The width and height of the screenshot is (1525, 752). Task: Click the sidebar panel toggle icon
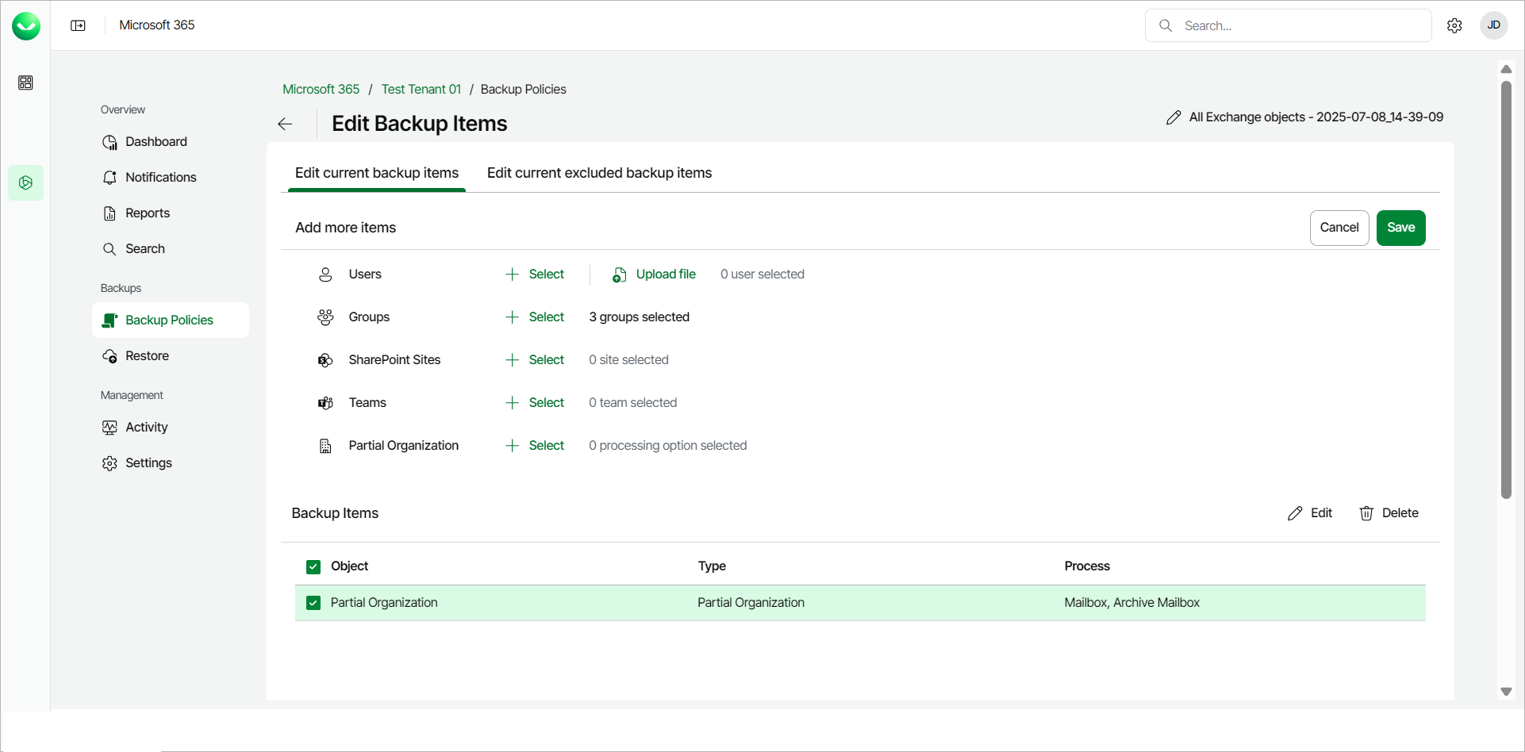(78, 25)
